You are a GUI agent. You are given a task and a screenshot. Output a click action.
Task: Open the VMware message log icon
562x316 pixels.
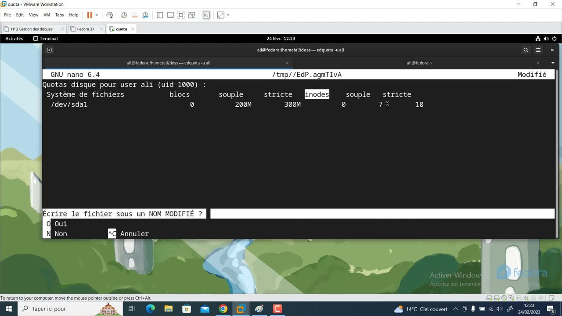tap(552, 298)
